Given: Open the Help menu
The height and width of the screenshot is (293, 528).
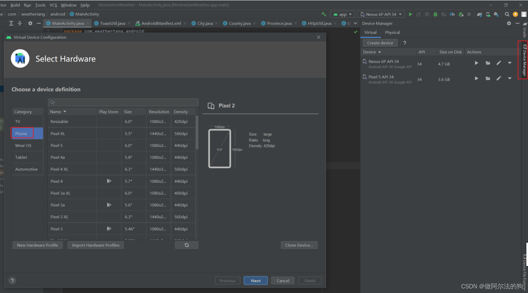Looking at the screenshot, I should click(x=85, y=5).
